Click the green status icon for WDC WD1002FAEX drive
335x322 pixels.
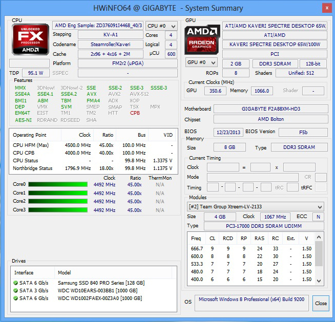[15, 298]
